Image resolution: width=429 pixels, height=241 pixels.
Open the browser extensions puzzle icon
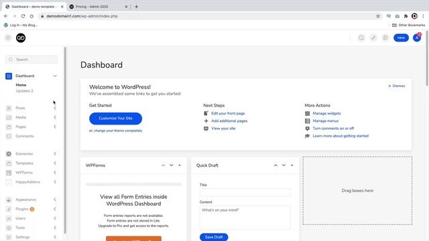[x=406, y=16]
